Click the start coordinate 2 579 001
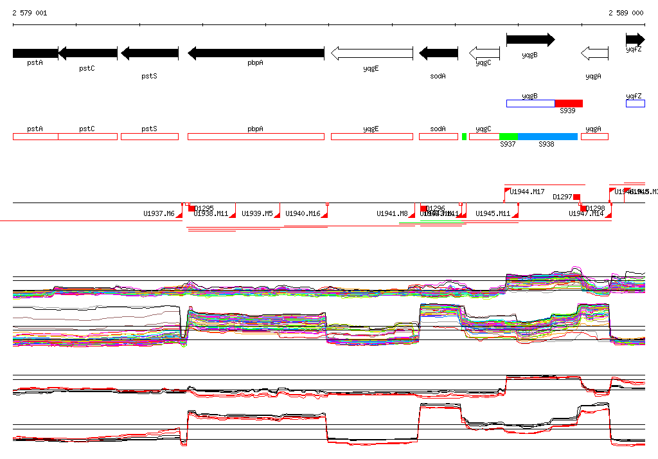Screen dimensions: 658x459 coord(30,13)
